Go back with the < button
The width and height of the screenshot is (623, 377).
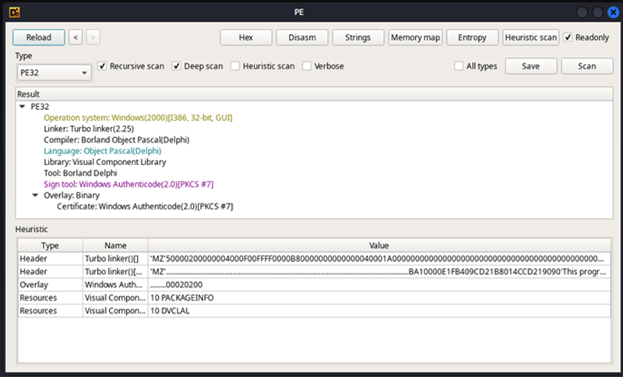click(76, 37)
